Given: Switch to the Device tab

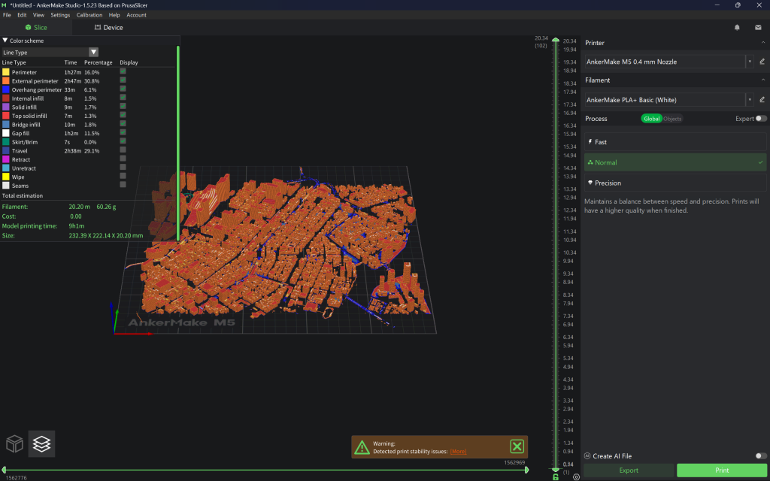Looking at the screenshot, I should click(108, 28).
